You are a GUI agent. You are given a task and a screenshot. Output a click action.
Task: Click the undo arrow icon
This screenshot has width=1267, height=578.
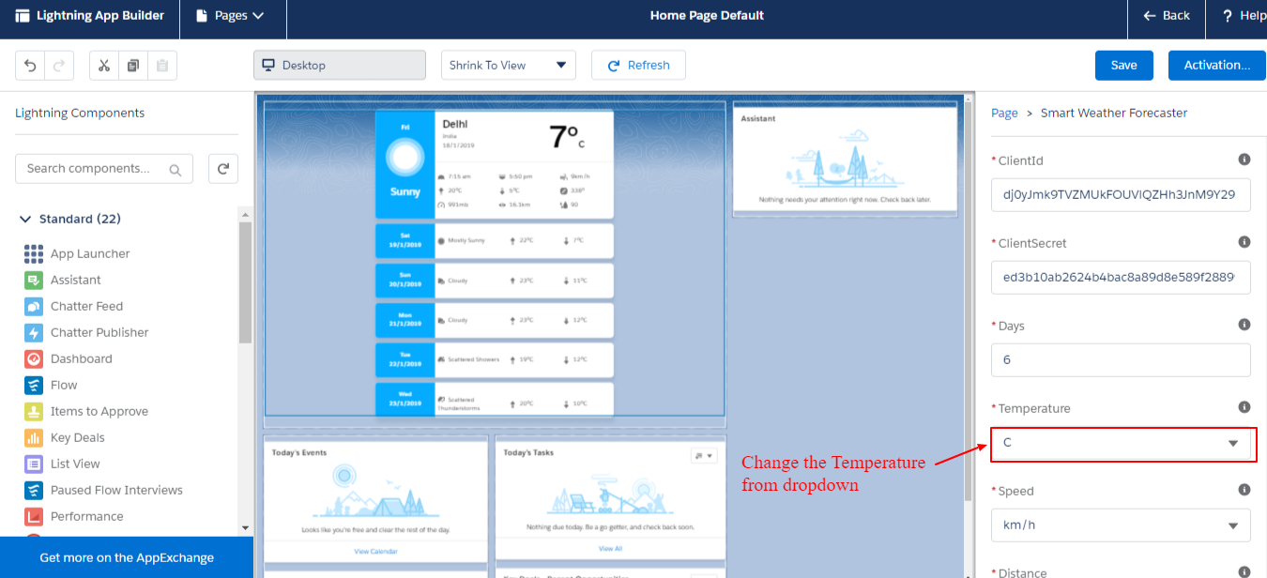click(x=30, y=66)
